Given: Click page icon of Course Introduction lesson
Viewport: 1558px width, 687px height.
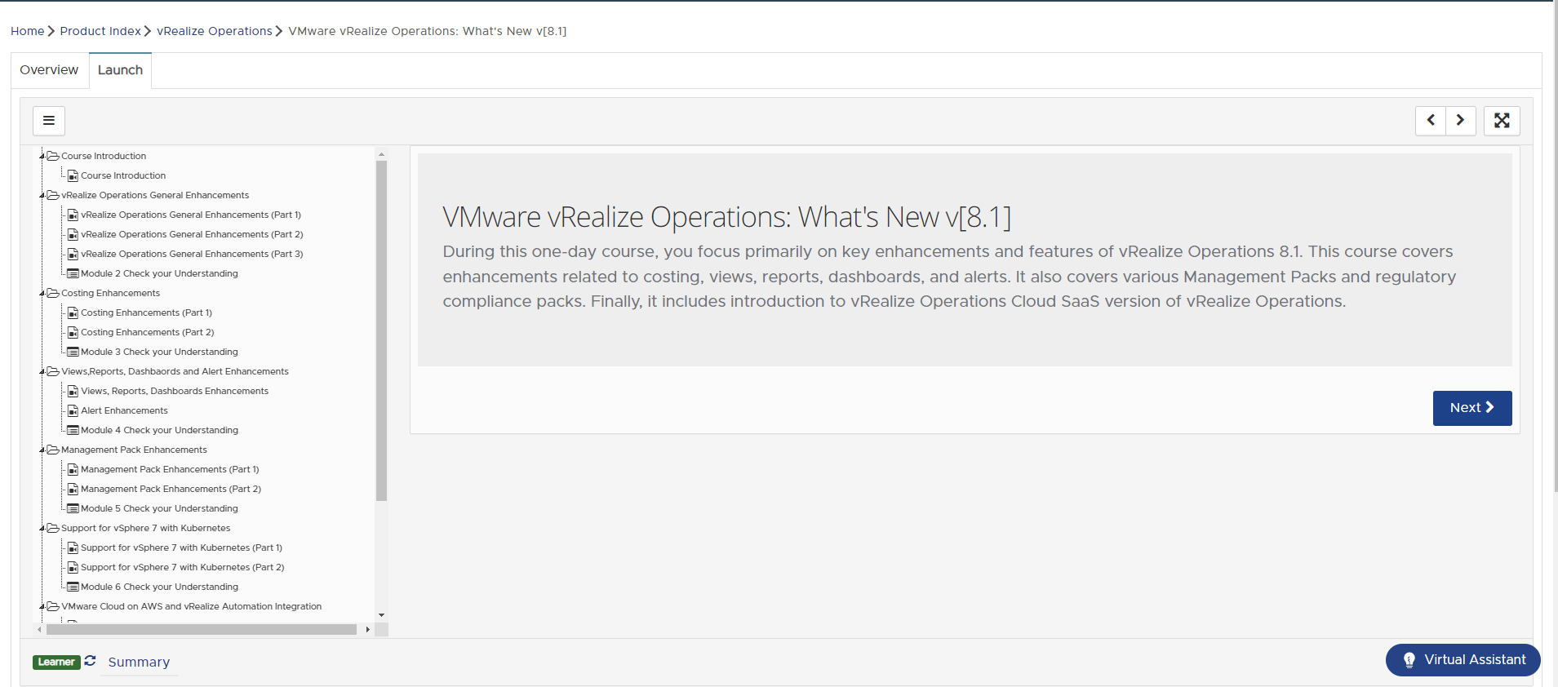Looking at the screenshot, I should click(x=73, y=175).
